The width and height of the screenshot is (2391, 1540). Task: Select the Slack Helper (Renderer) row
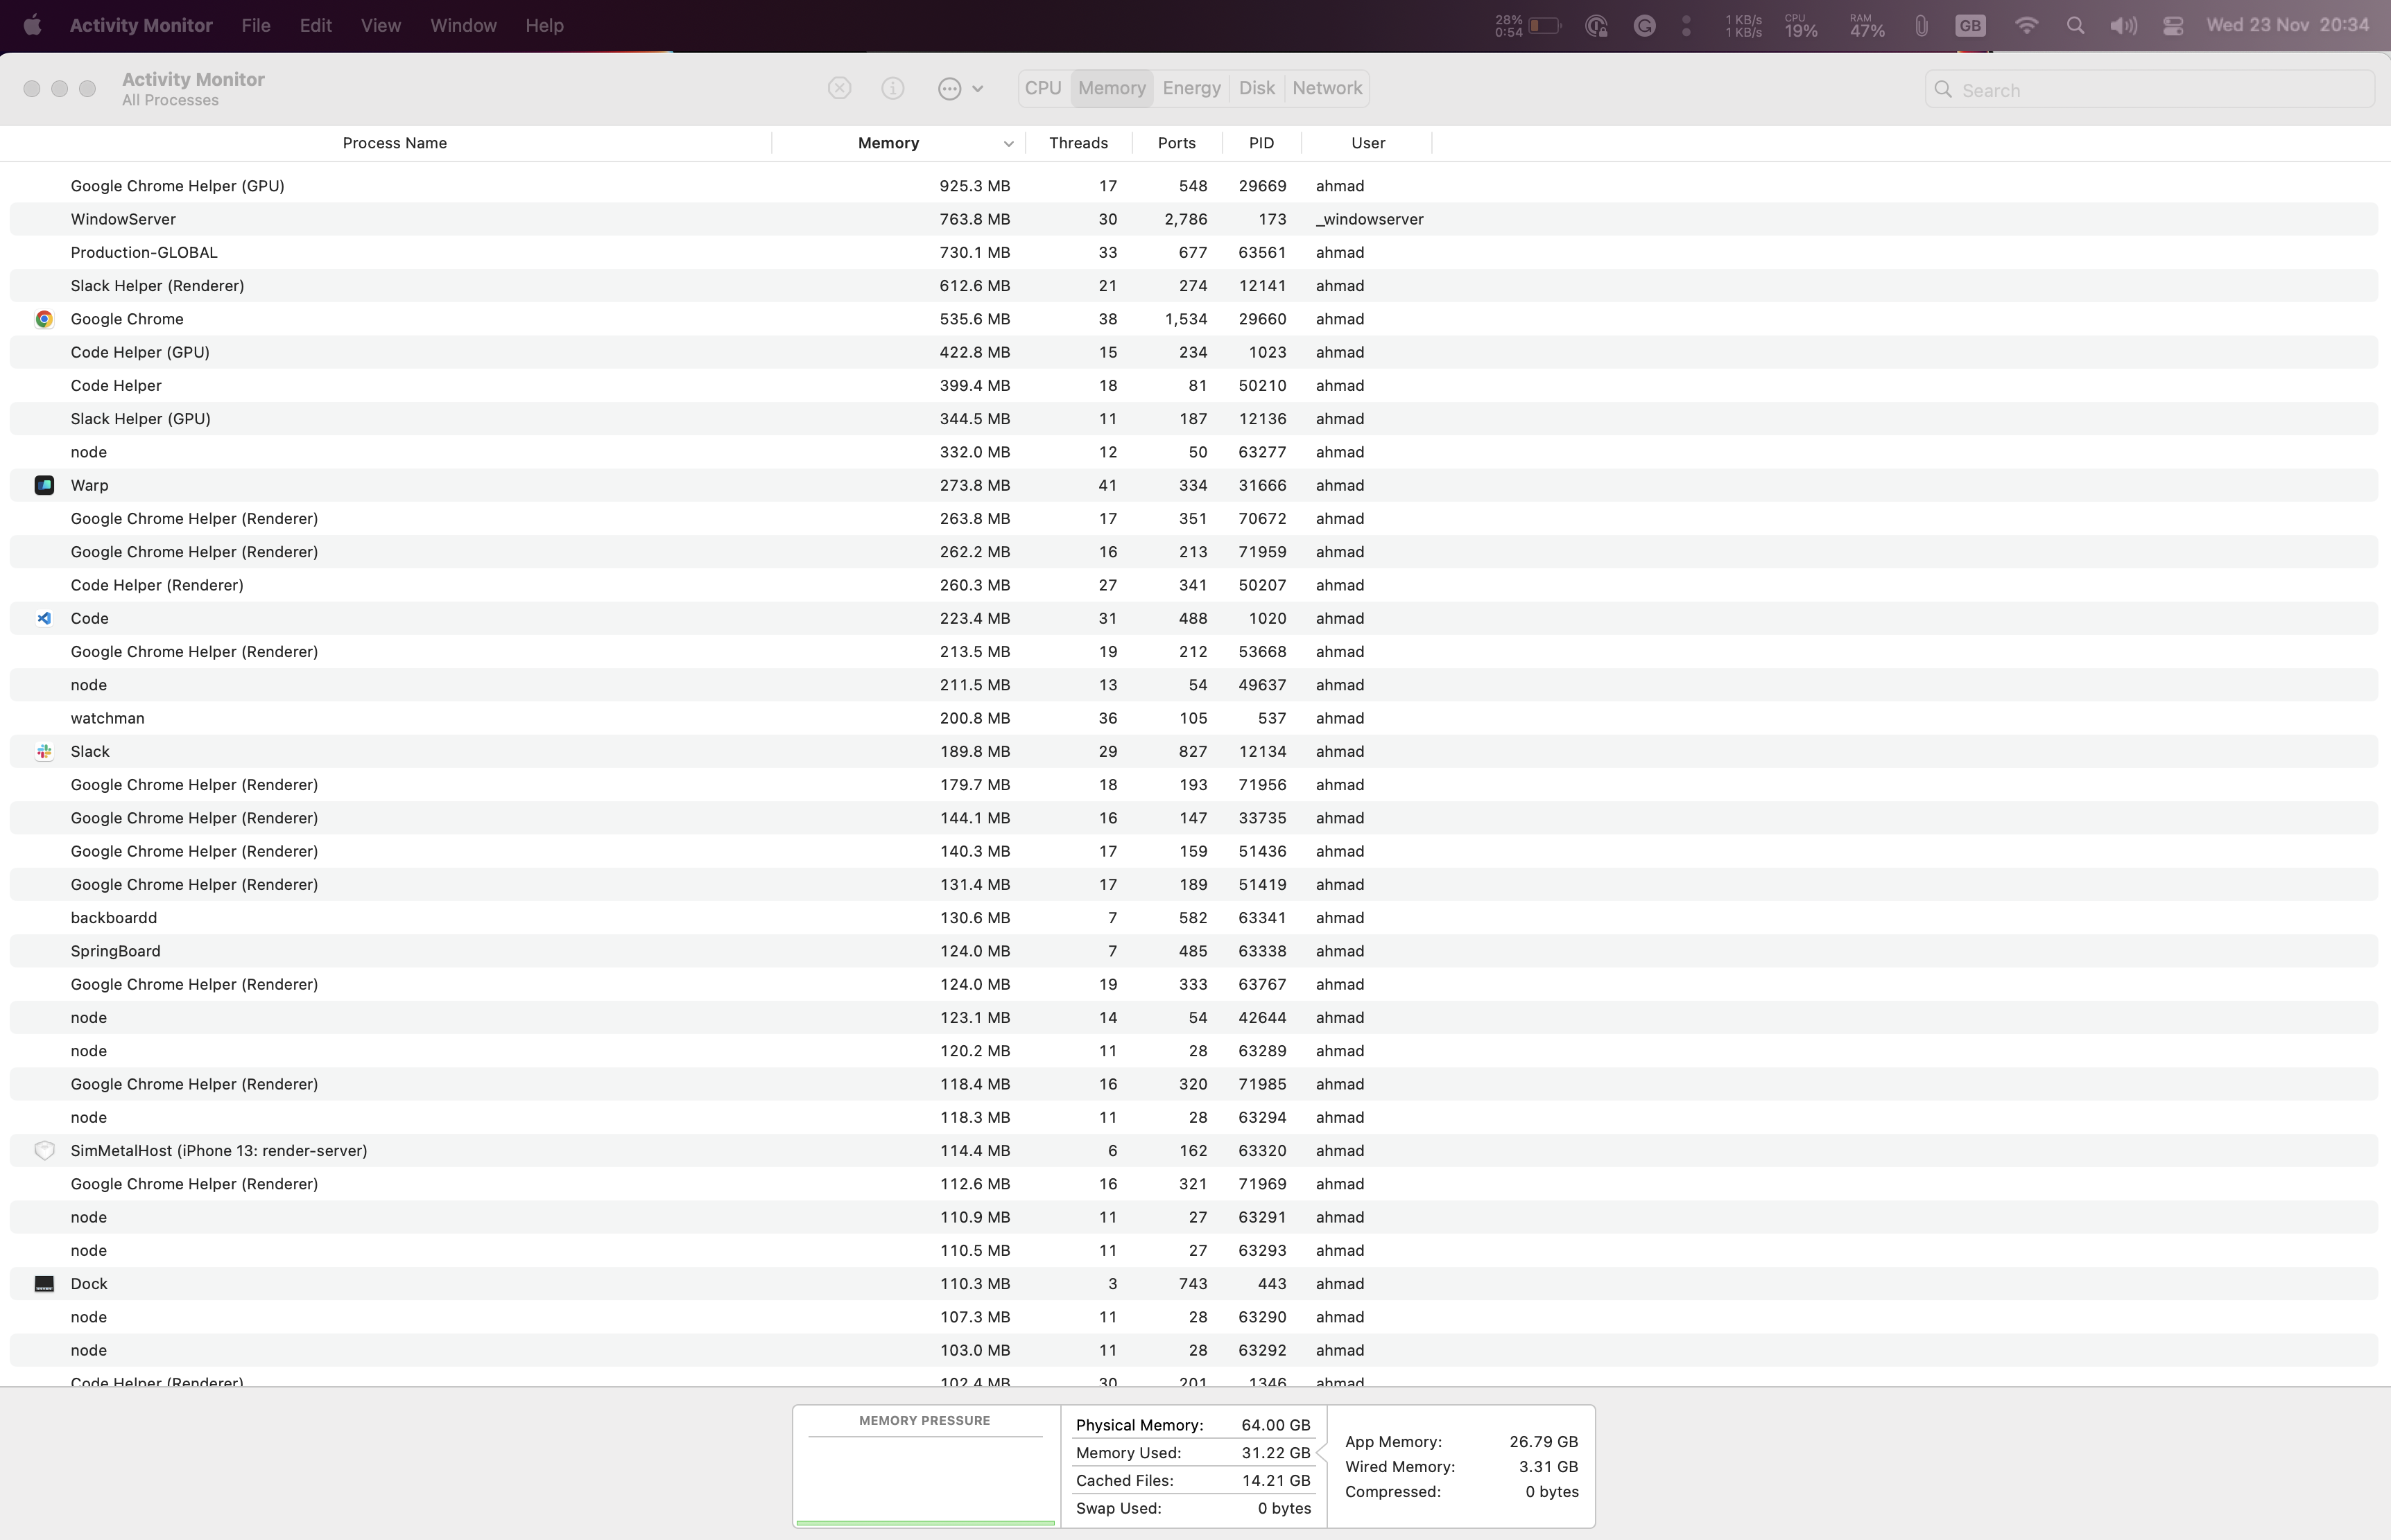coord(1193,286)
